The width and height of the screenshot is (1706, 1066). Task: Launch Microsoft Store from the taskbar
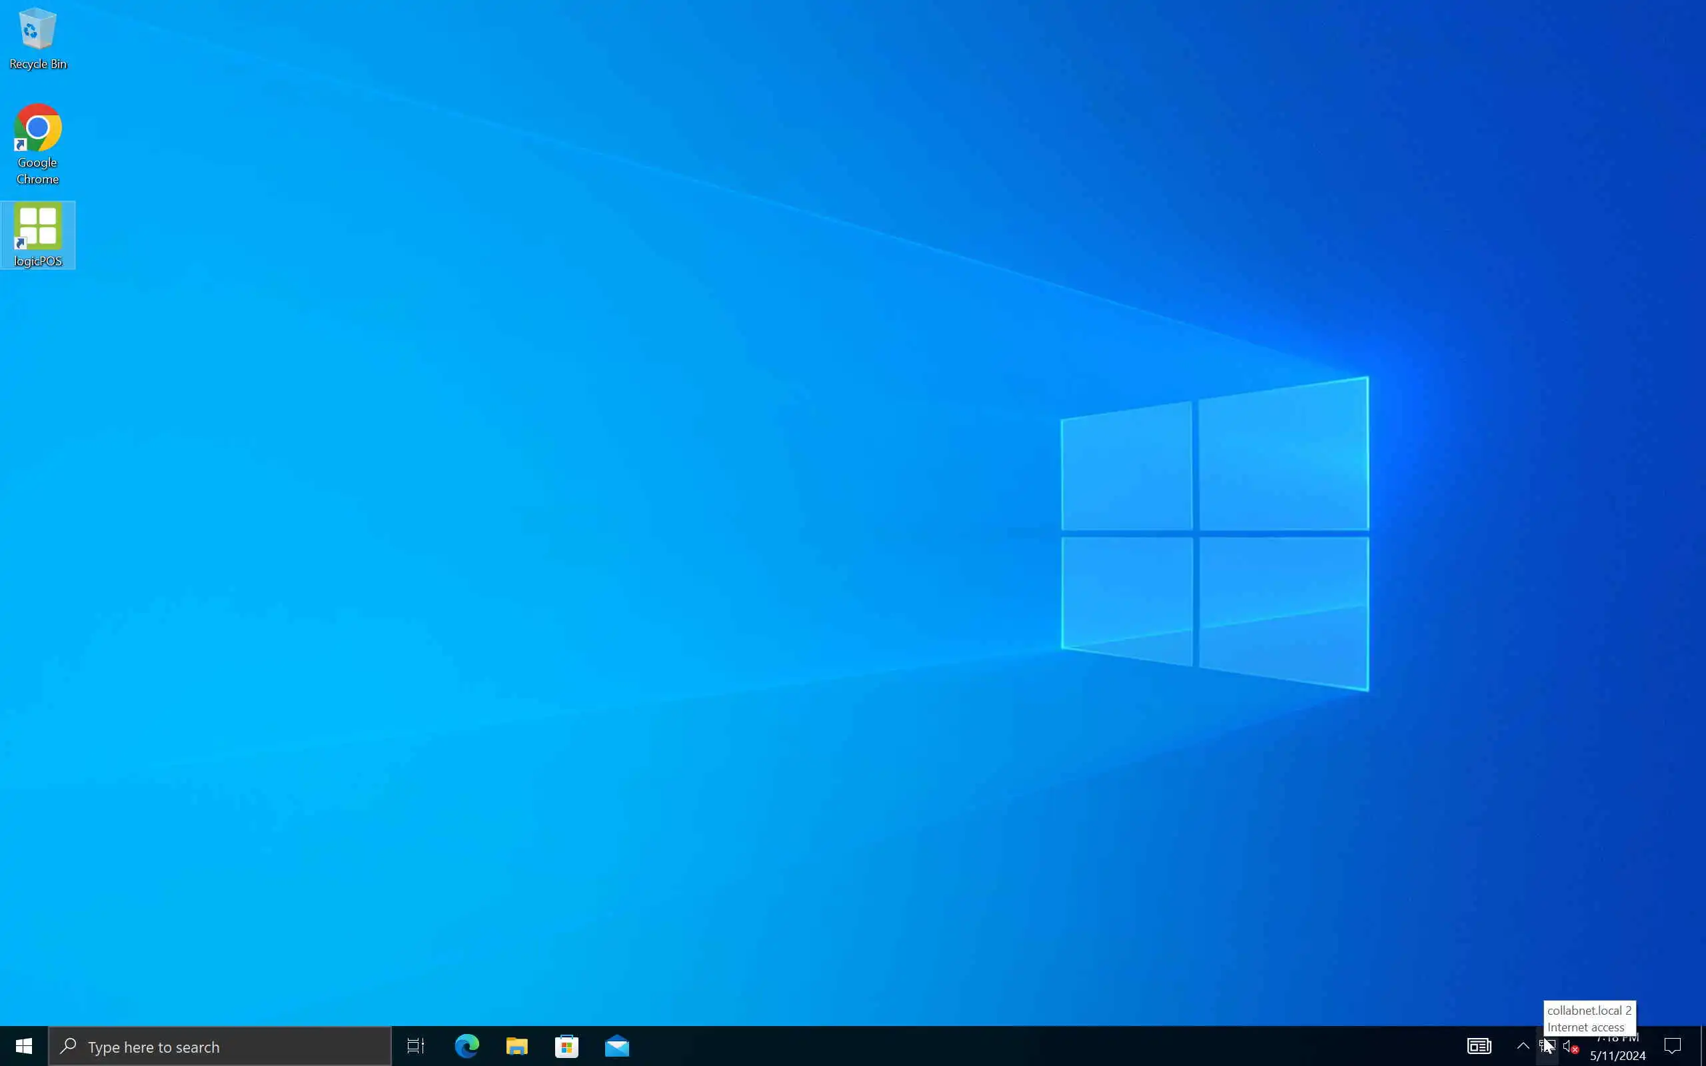tap(567, 1046)
